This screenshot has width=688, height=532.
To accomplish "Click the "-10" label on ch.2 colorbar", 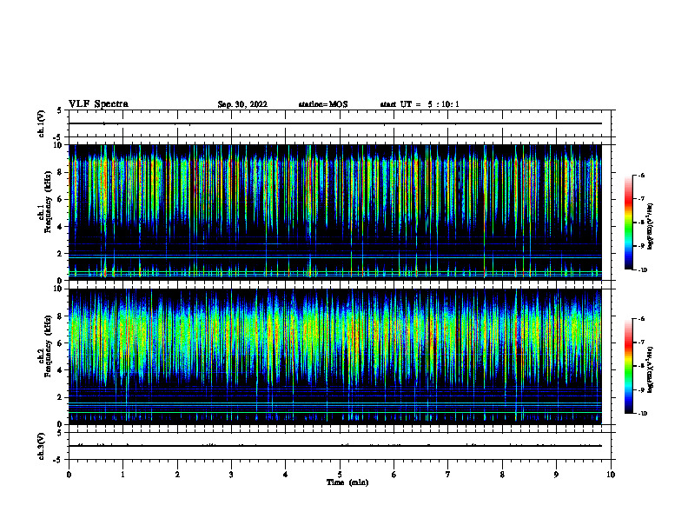I will tap(642, 414).
